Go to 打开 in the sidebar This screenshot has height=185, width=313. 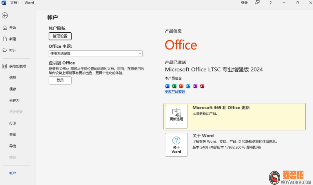(x=12, y=50)
